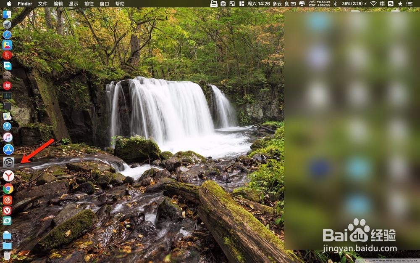The image size is (420, 263).
Task: Open System Preferences gear in Dock
Action: pyautogui.click(x=8, y=162)
